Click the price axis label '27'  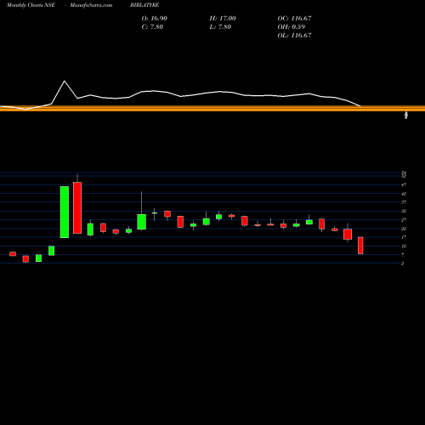(x=404, y=220)
